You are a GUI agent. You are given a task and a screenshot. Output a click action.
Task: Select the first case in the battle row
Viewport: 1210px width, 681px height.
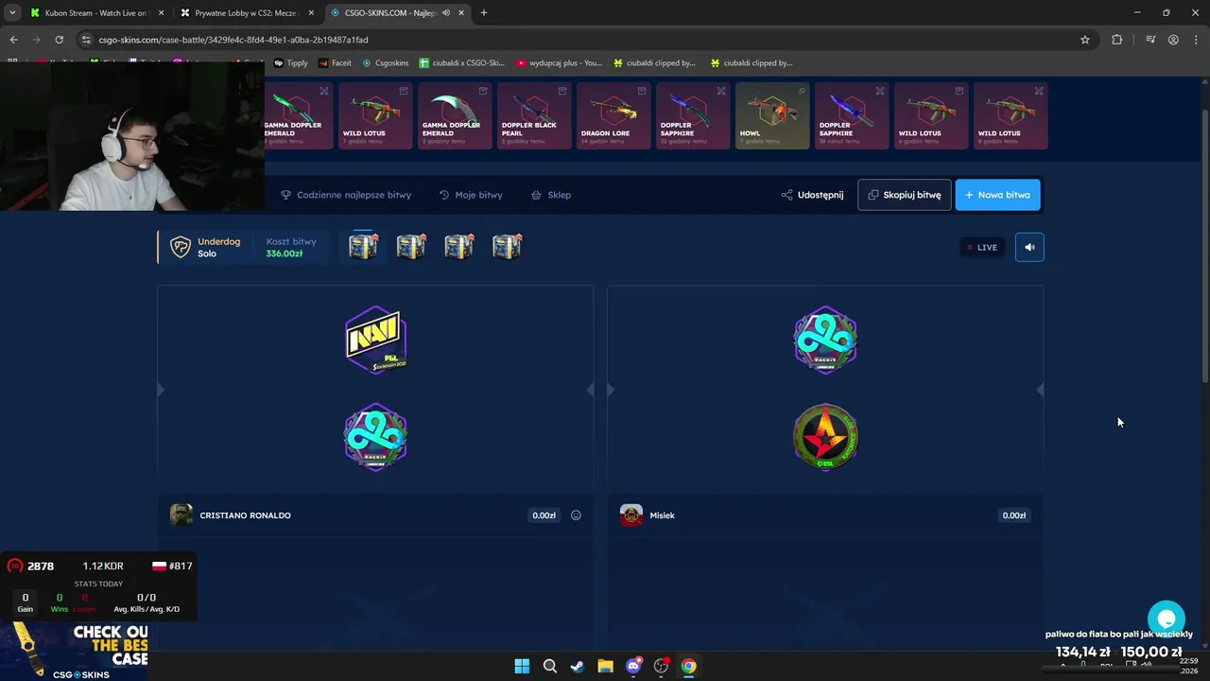tap(363, 246)
